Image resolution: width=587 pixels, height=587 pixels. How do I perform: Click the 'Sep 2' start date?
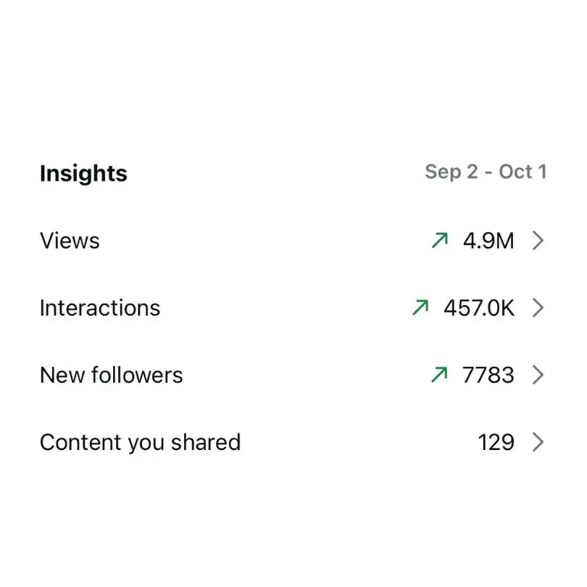tap(451, 172)
